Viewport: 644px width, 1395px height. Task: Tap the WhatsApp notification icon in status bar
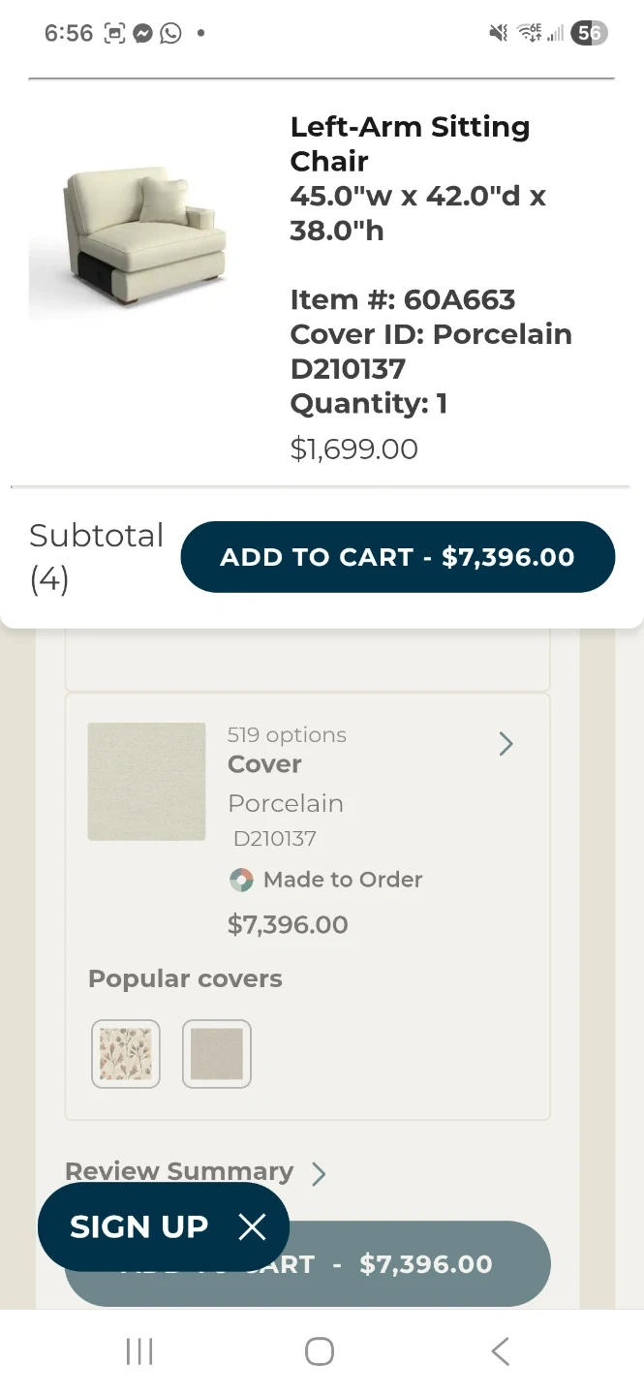click(x=170, y=33)
